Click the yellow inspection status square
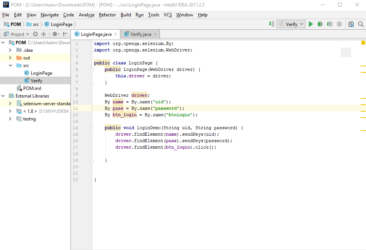Viewport: 366px width, 250px height. (363, 43)
